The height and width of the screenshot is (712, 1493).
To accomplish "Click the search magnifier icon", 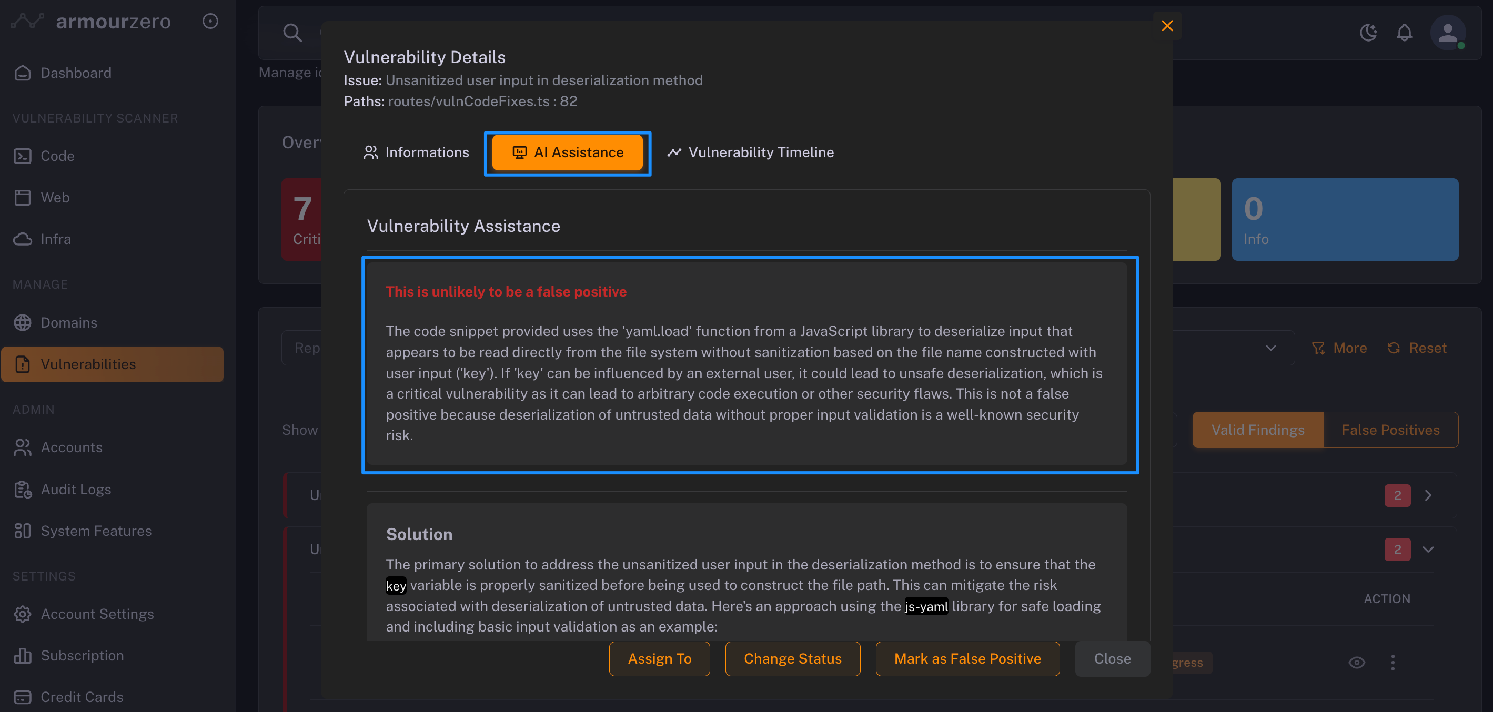I will coord(292,33).
